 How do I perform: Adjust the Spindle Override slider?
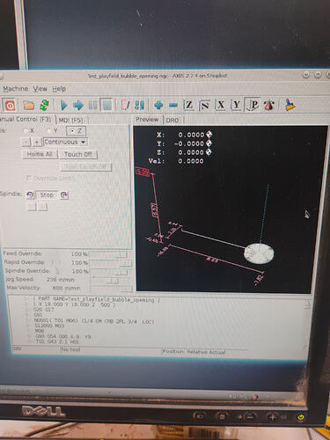(x=110, y=272)
